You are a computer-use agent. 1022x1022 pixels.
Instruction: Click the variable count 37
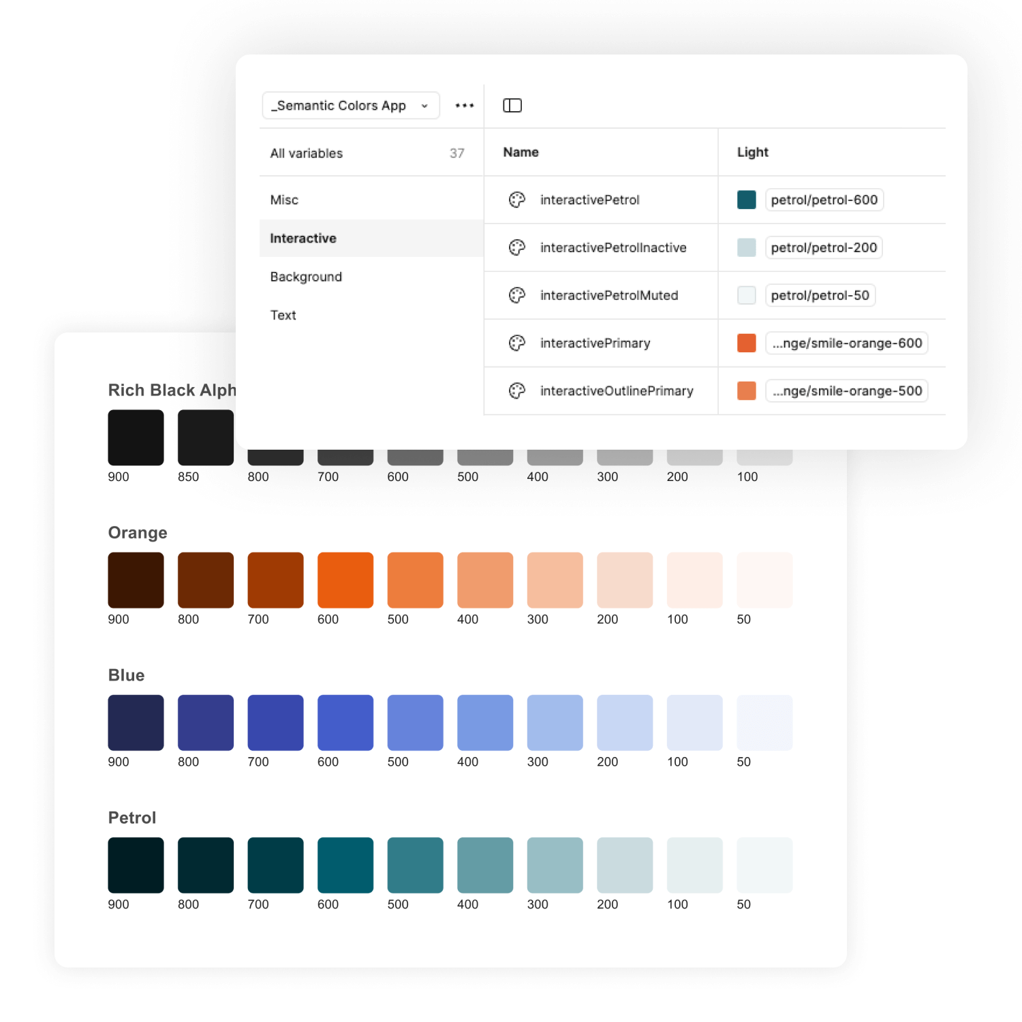click(457, 153)
